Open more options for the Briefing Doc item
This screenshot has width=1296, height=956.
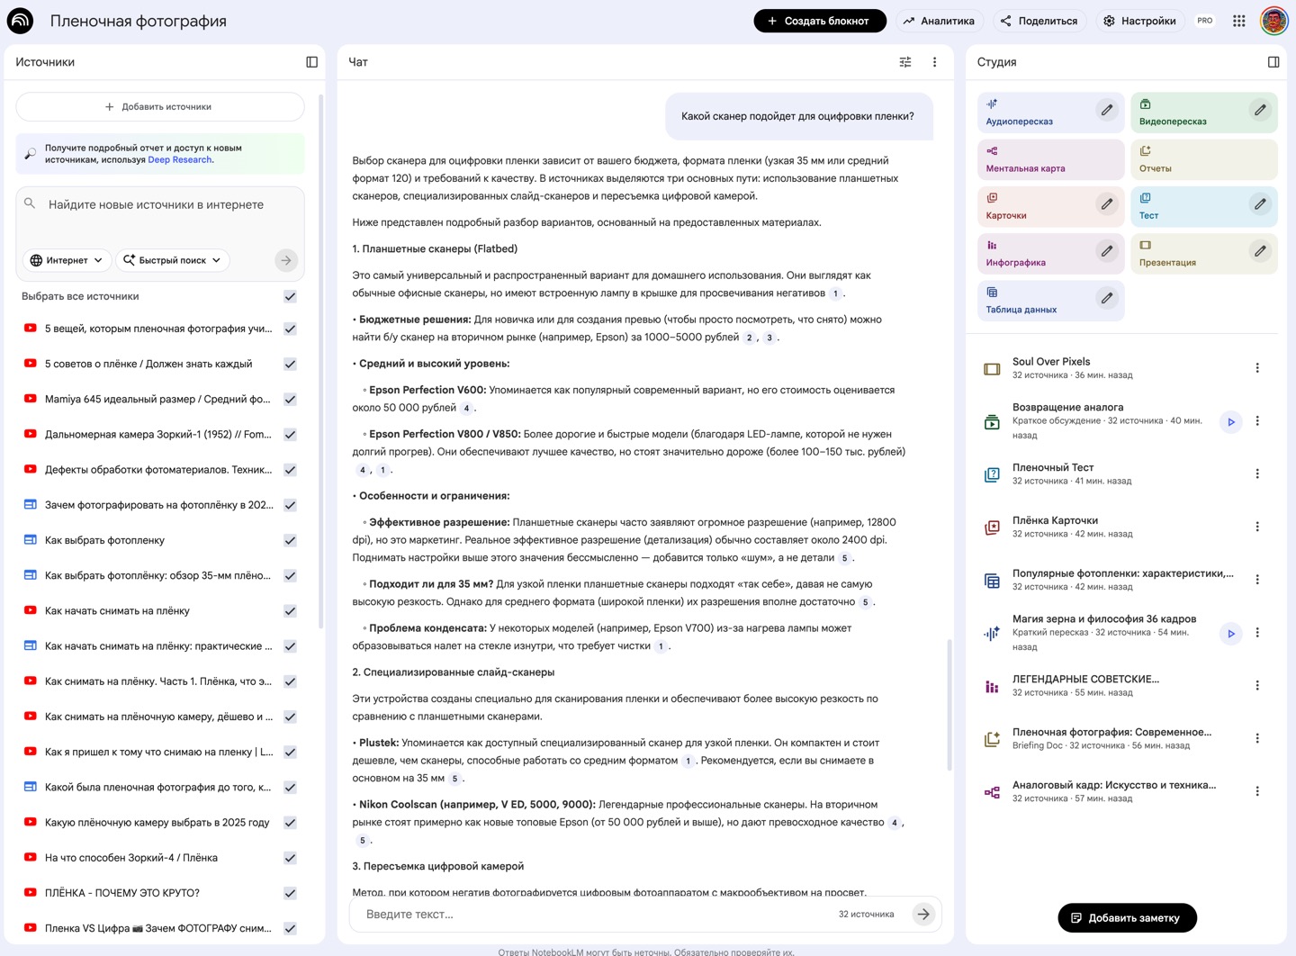(1257, 738)
